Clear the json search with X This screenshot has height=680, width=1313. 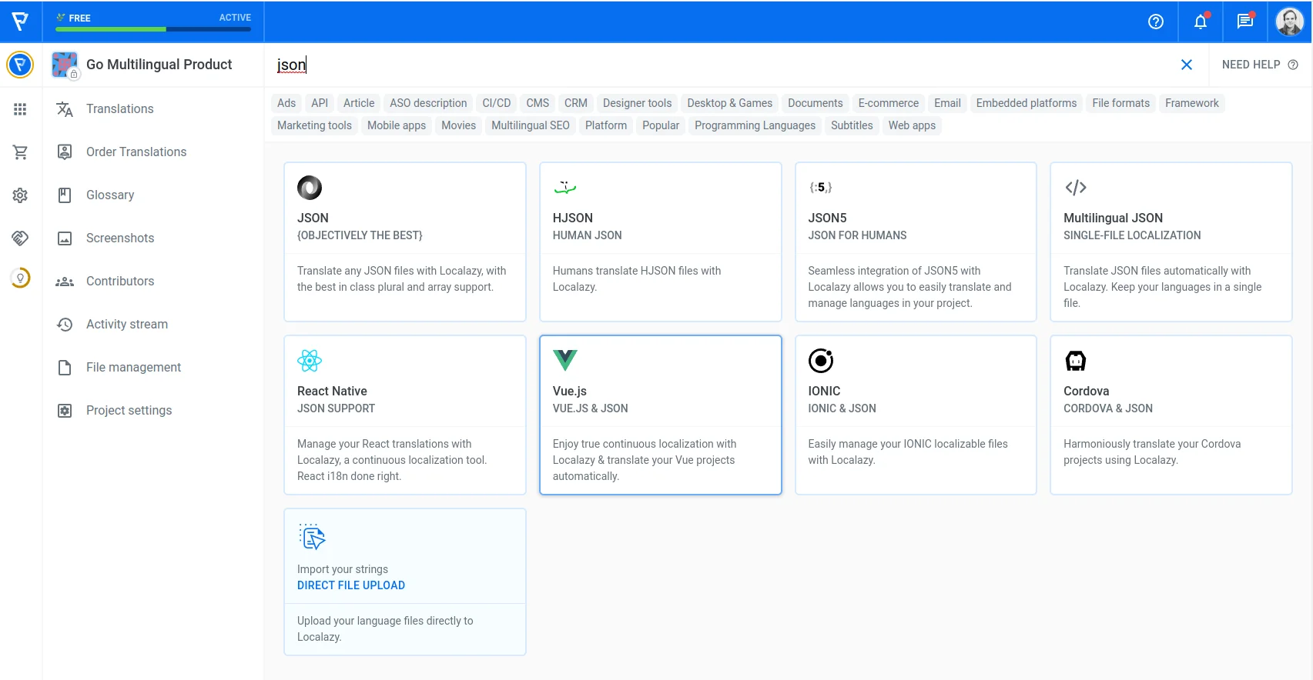pos(1186,65)
